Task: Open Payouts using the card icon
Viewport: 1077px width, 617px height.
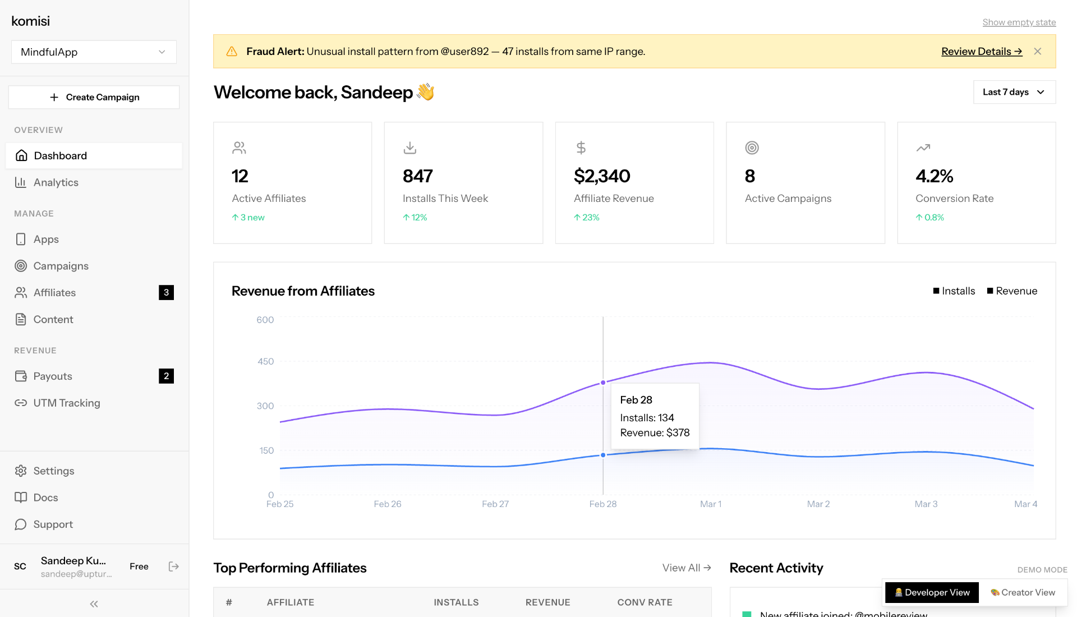Action: tap(21, 376)
